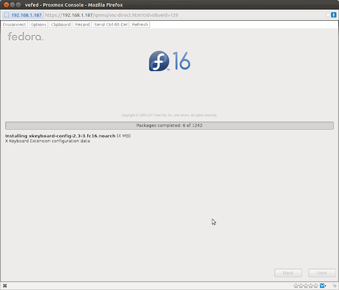Click the 'X Keyboard Extension configuration data' text
Image resolution: width=339 pixels, height=290 pixels.
(48, 141)
